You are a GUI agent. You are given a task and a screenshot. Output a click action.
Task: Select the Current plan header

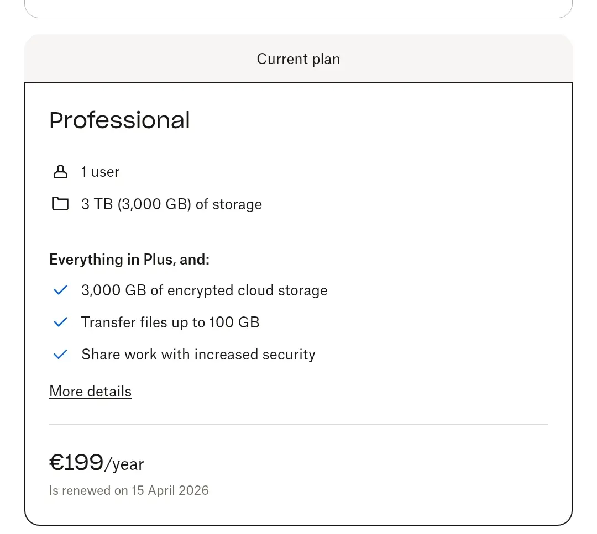(x=298, y=59)
